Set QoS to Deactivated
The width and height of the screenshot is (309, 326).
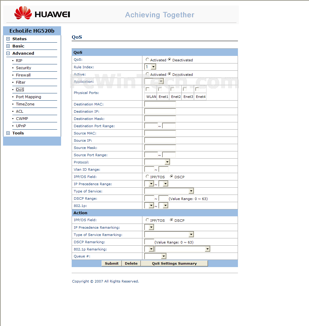(169, 60)
